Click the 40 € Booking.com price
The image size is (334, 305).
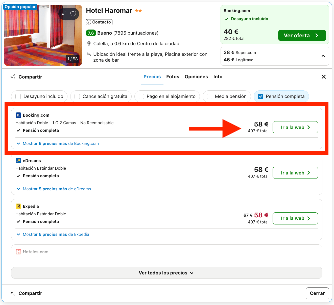[231, 32]
